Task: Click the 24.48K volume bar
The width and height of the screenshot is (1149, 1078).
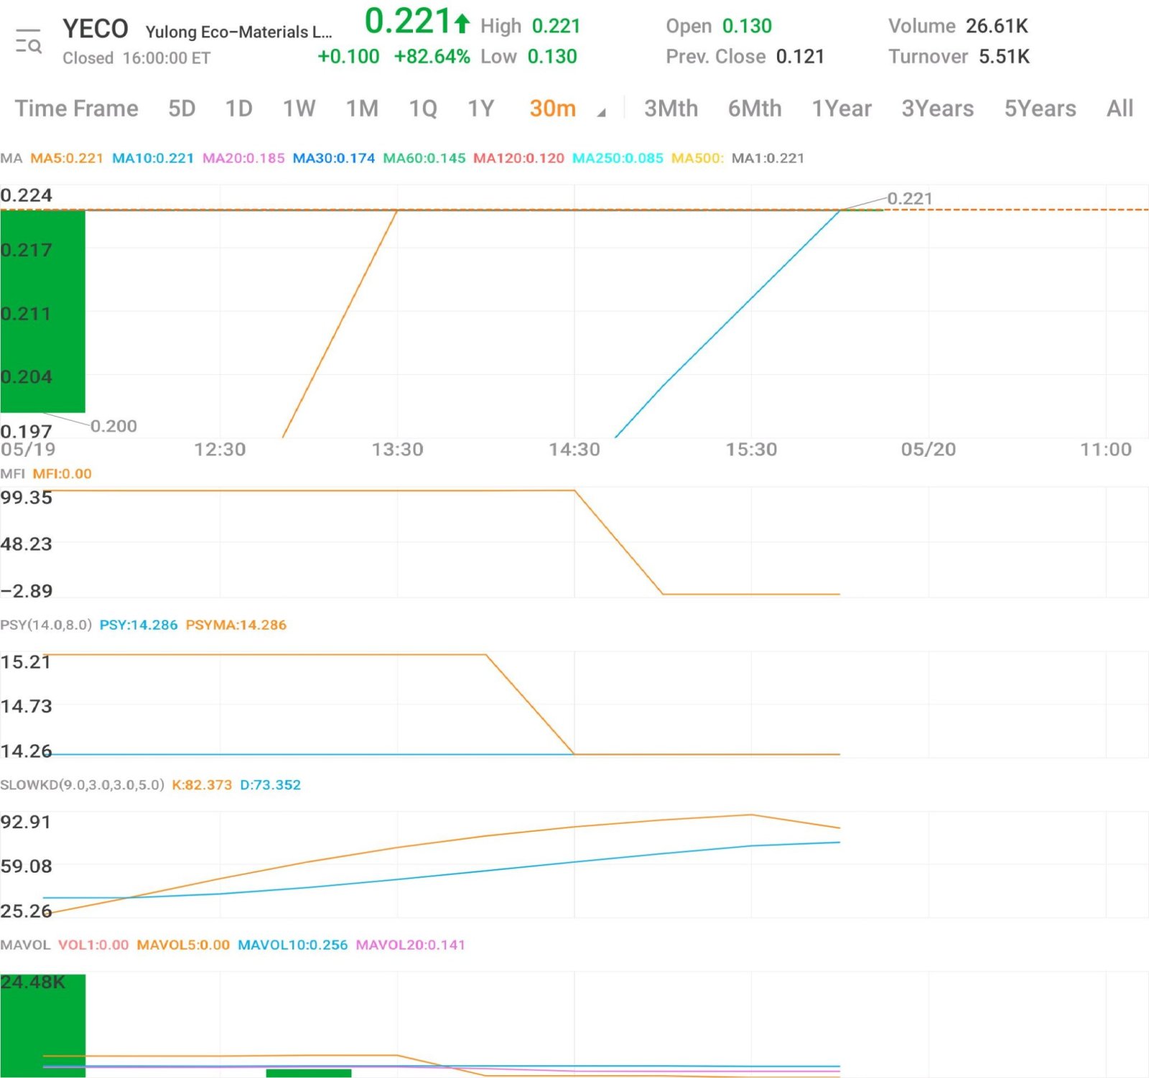Action: pyautogui.click(x=43, y=1026)
